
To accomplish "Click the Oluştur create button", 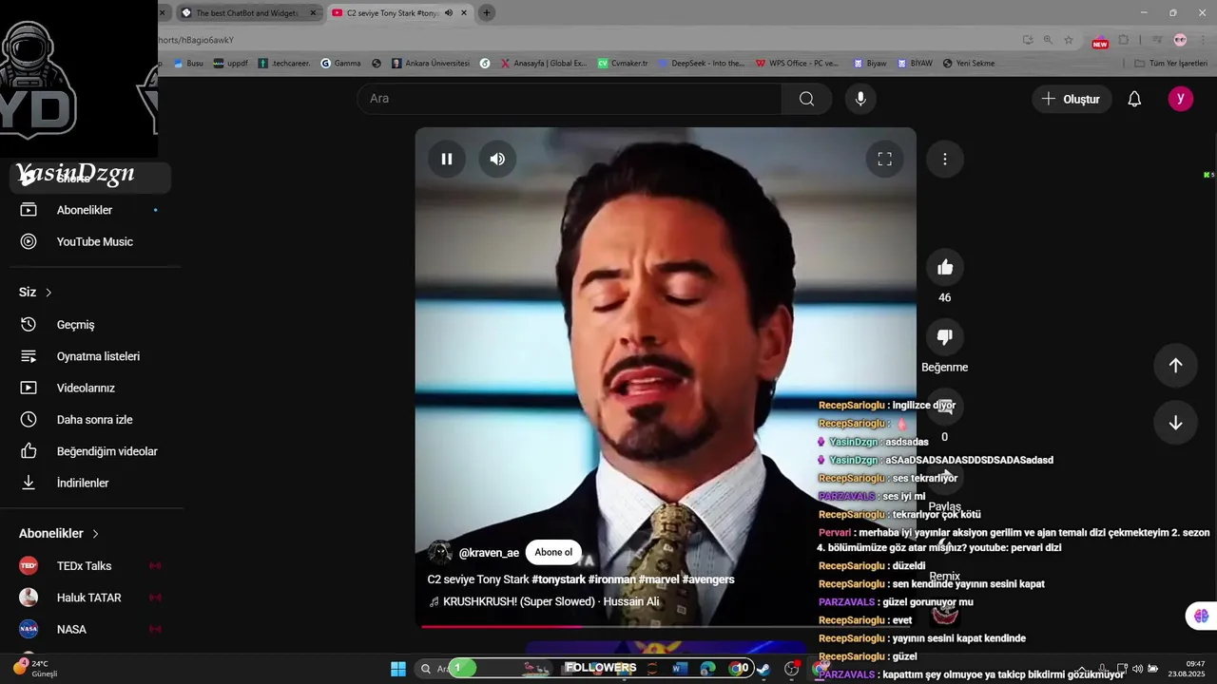I will 1072,99.
